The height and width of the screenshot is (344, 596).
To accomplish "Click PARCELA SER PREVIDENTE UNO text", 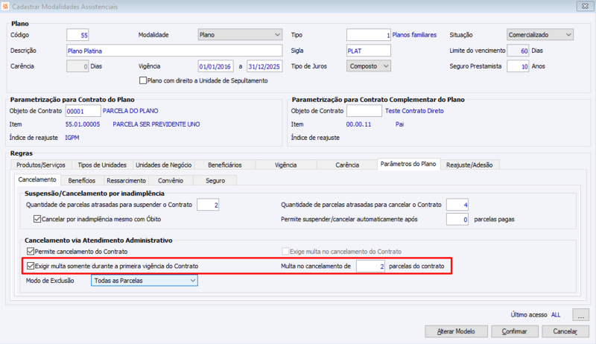I will 156,124.
